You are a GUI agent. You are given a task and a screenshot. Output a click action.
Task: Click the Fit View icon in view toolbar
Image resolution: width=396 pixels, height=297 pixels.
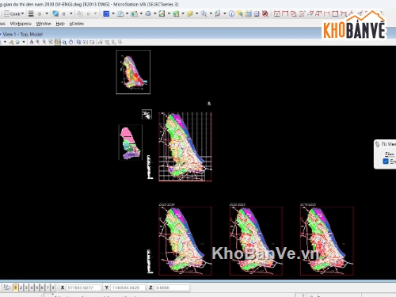point(58,42)
